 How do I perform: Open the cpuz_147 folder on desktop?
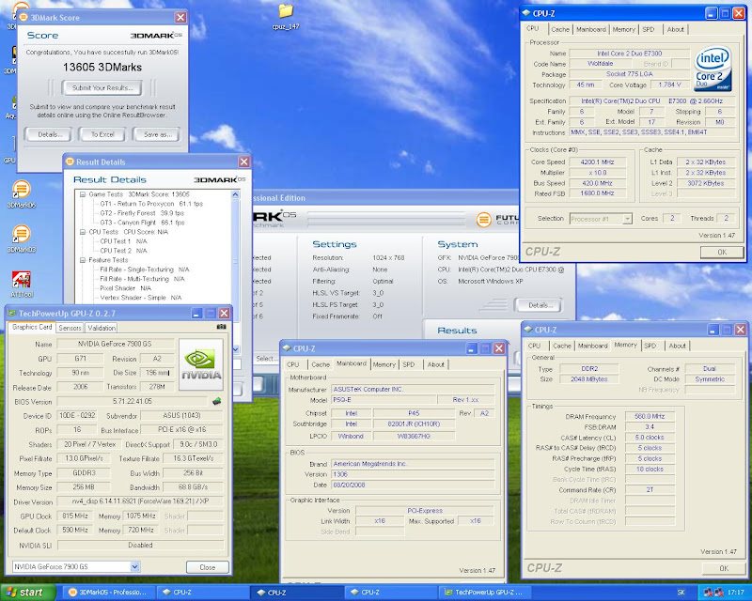(x=286, y=12)
